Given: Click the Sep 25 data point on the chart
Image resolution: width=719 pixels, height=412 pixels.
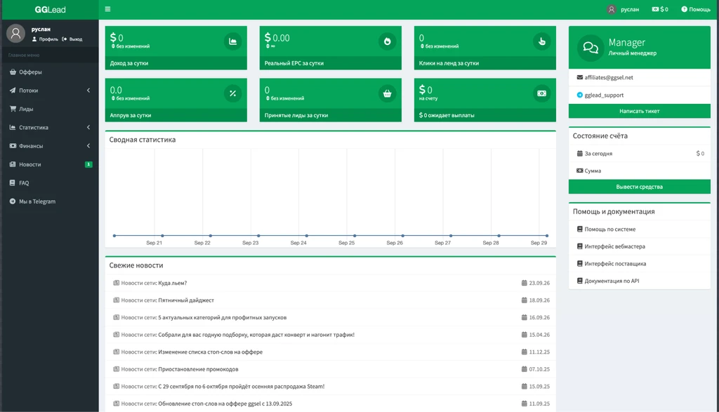Looking at the screenshot, I should point(355,236).
